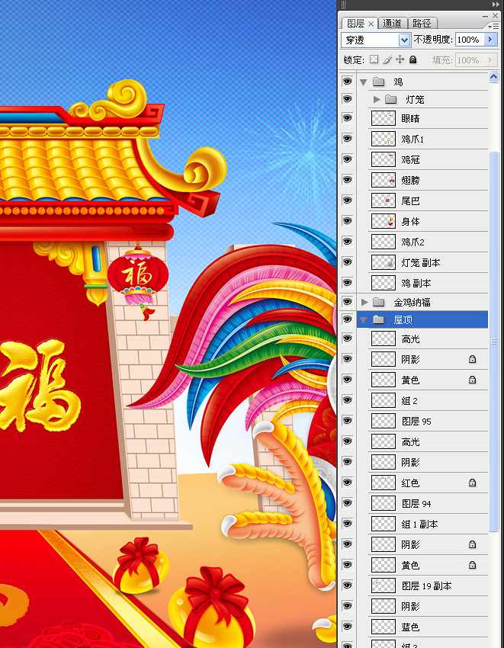
Task: Toggle visibility of 红色 layer
Action: click(x=347, y=483)
